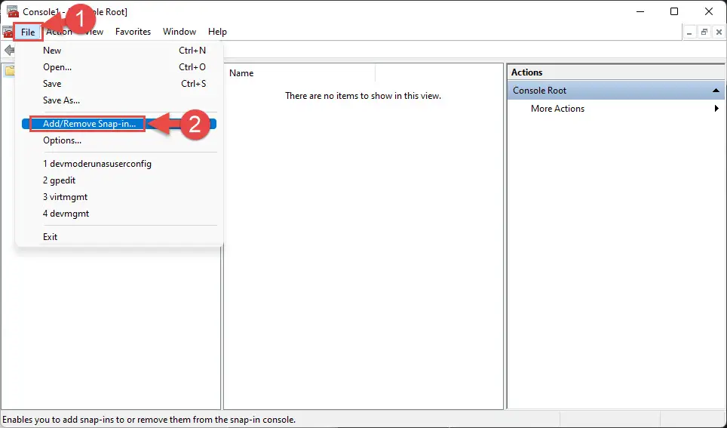This screenshot has width=727, height=428.
Task: Click Exit in the File menu
Action: click(x=119, y=237)
